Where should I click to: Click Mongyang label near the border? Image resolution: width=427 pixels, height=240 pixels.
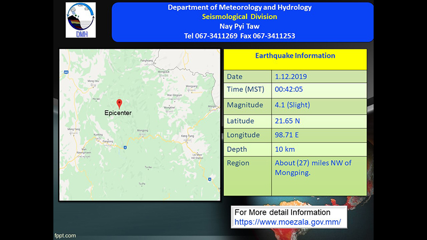tap(192, 87)
